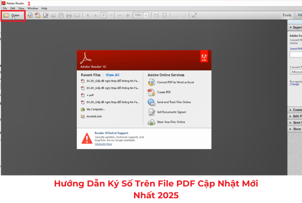Image resolution: width=302 pixels, height=203 pixels.
Task: Click the Email envelope icon in toolbar
Action: 76,15
